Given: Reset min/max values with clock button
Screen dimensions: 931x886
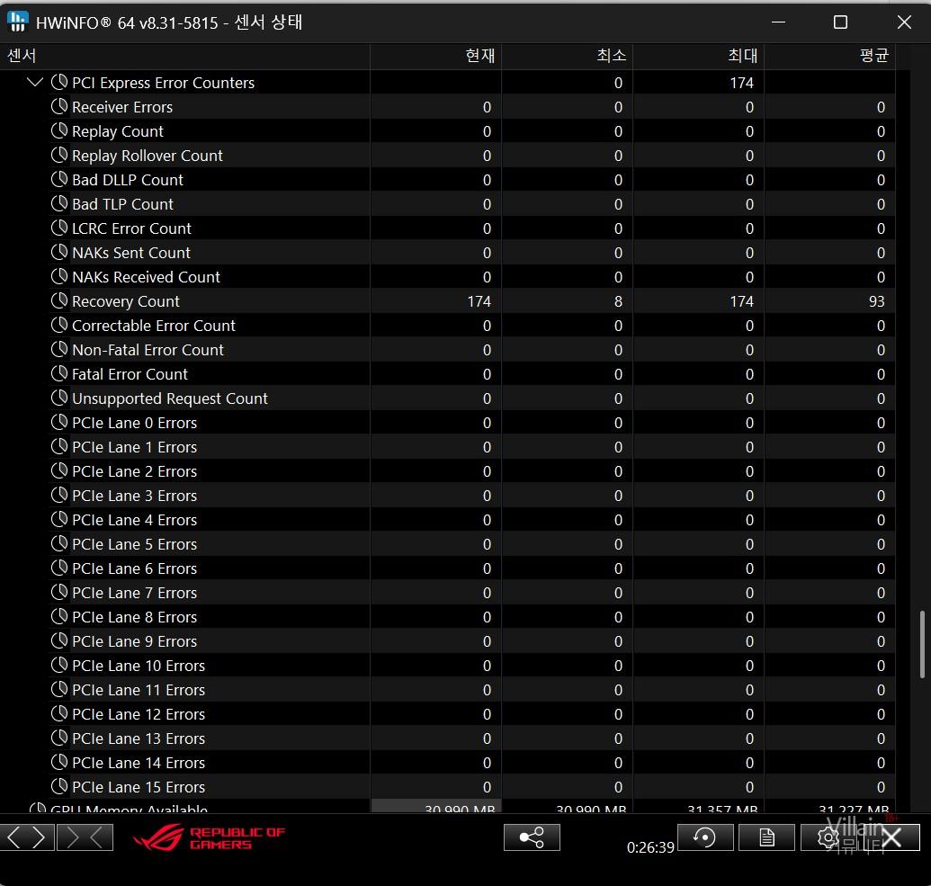Looking at the screenshot, I should click(x=704, y=837).
